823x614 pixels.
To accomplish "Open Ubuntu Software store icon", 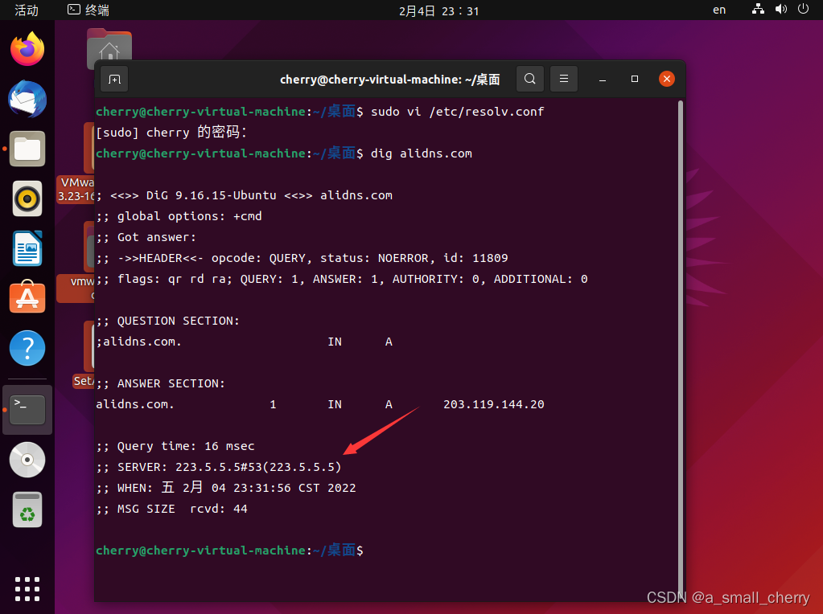I will point(27,297).
